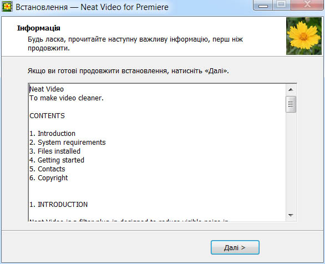Click the window title 'Встановлення — Neat Video for Premiere'
The width and height of the screenshot is (325, 264).
tap(92, 7)
